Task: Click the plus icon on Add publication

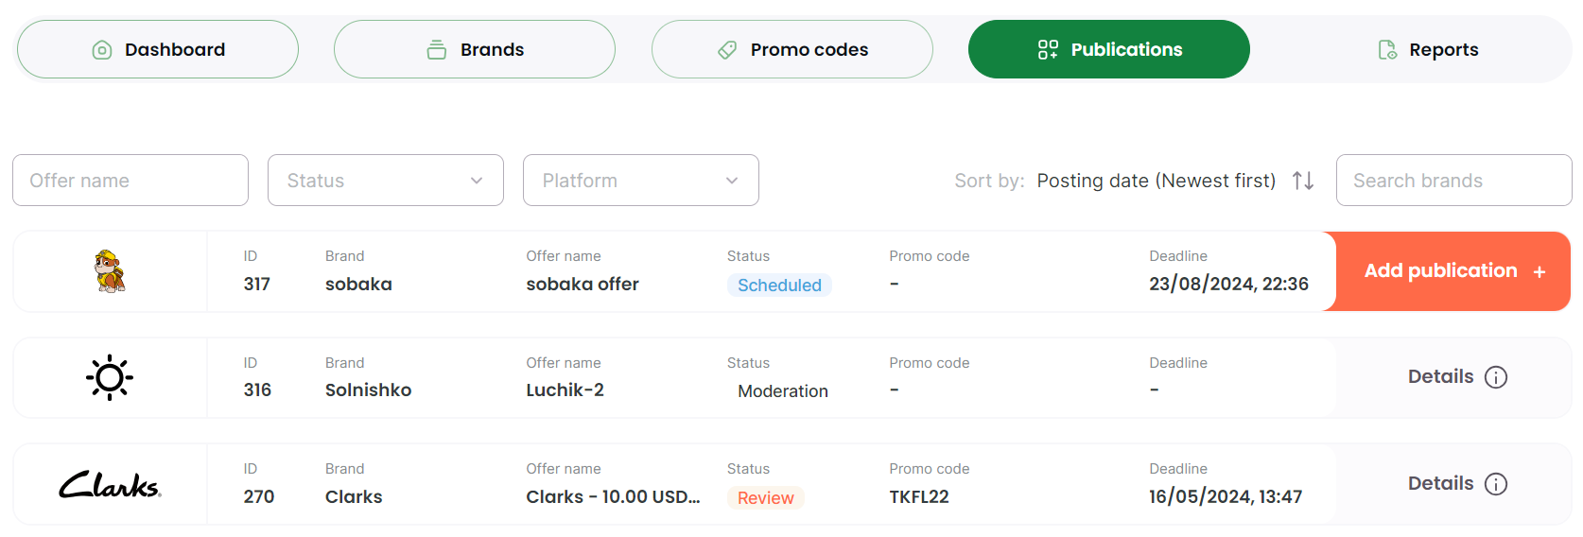Action: [x=1540, y=272]
